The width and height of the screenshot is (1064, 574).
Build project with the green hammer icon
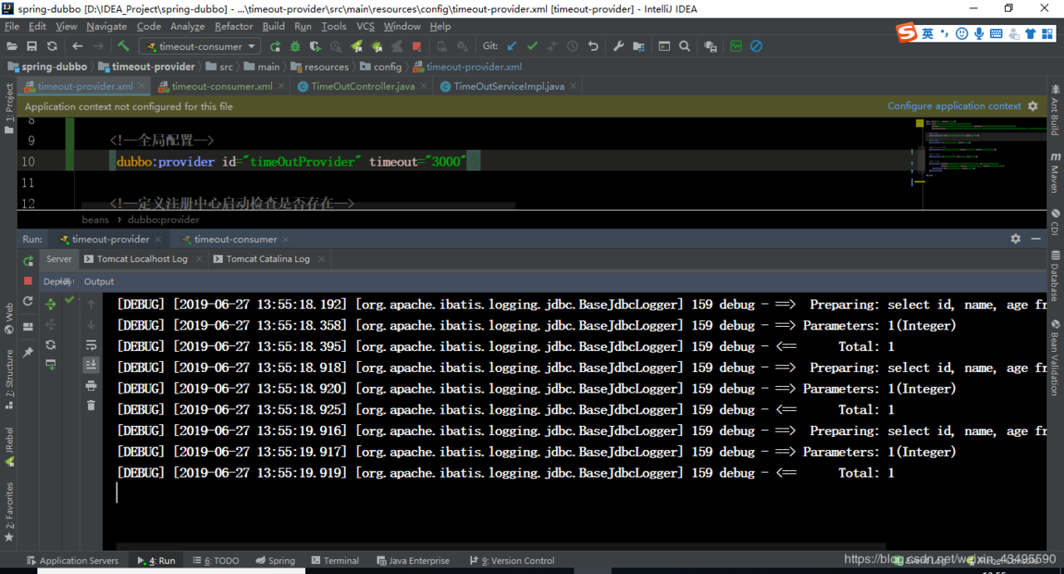123,47
